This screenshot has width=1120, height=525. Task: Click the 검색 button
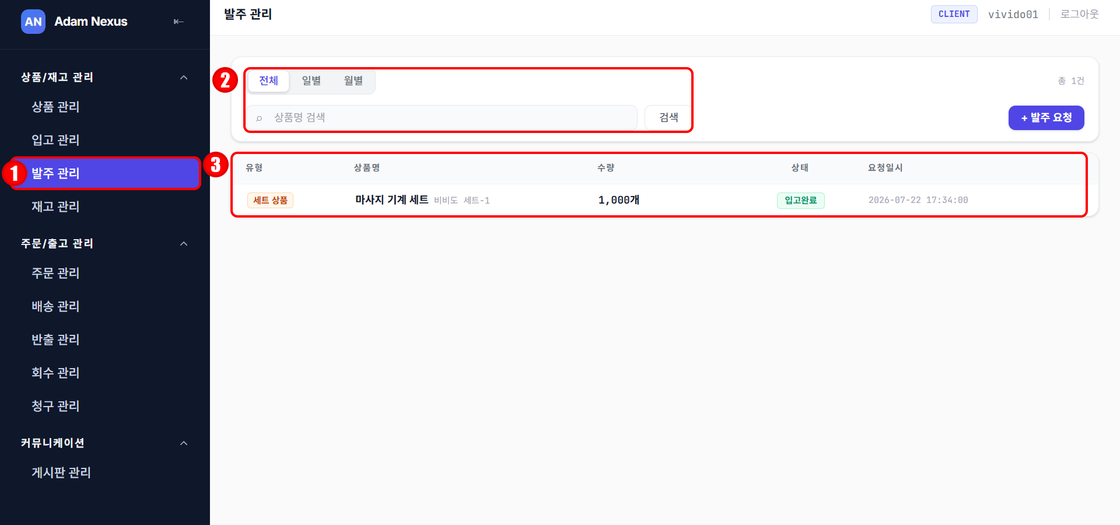[668, 118]
